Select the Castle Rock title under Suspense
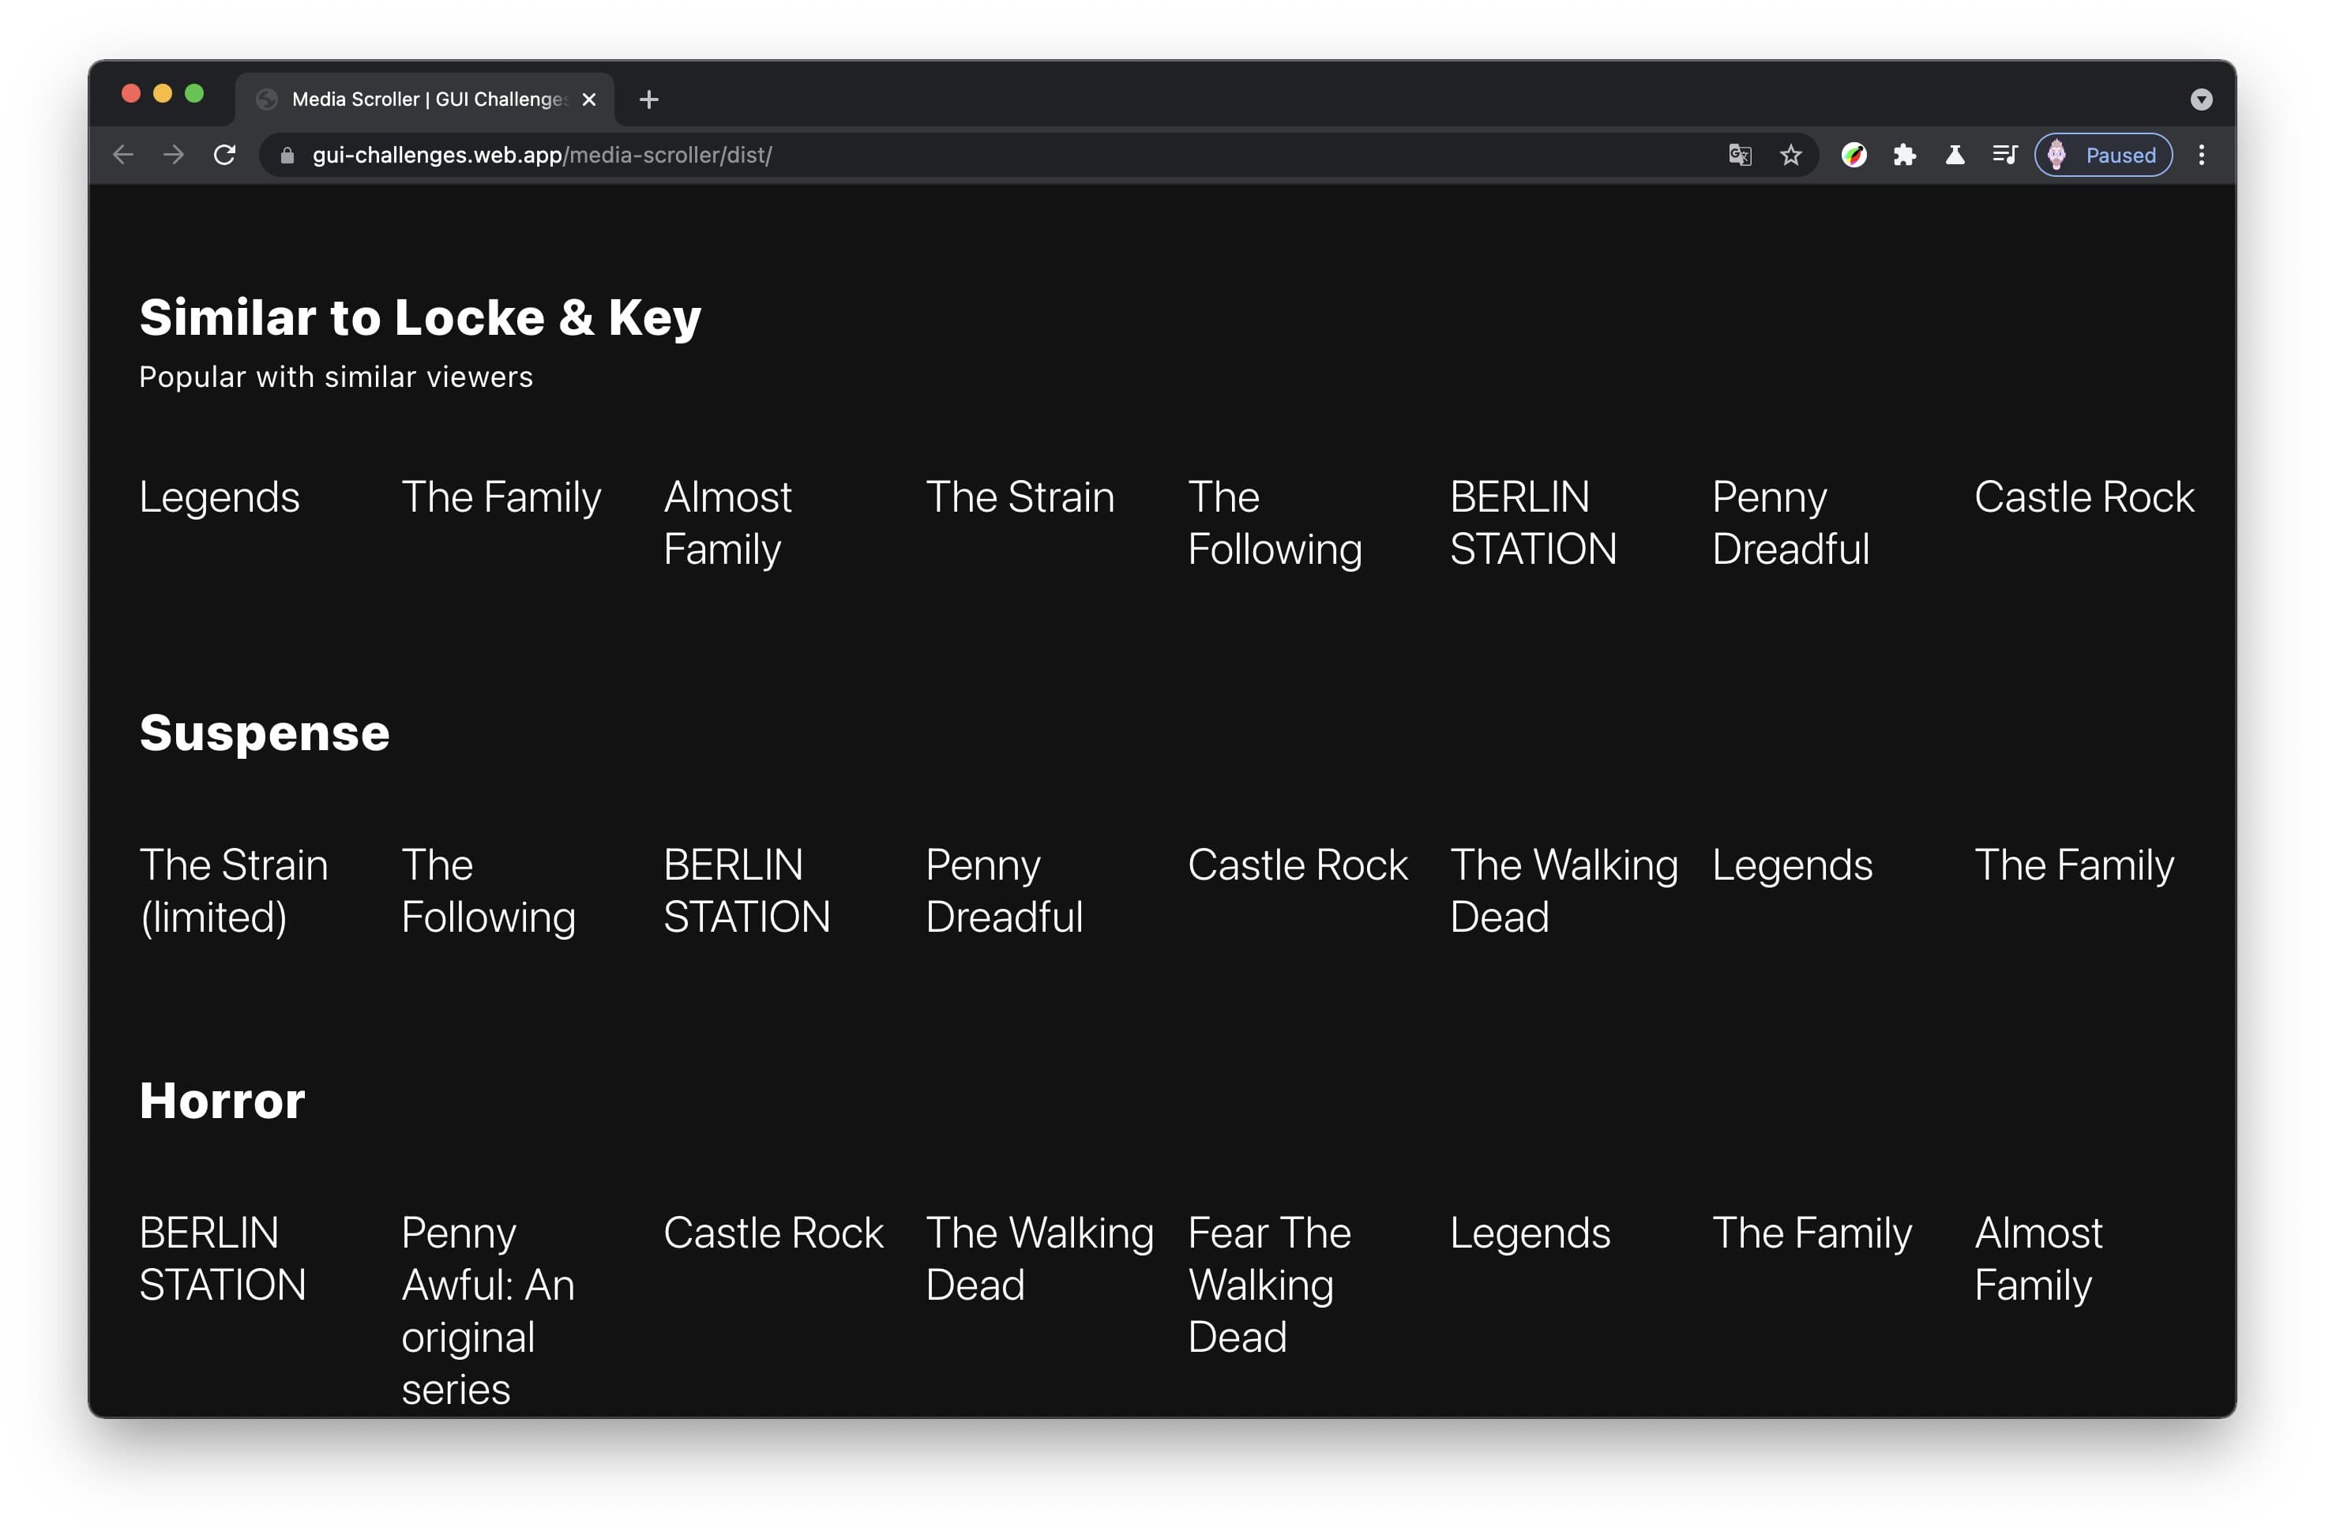This screenshot has width=2325, height=1535. tap(1302, 864)
